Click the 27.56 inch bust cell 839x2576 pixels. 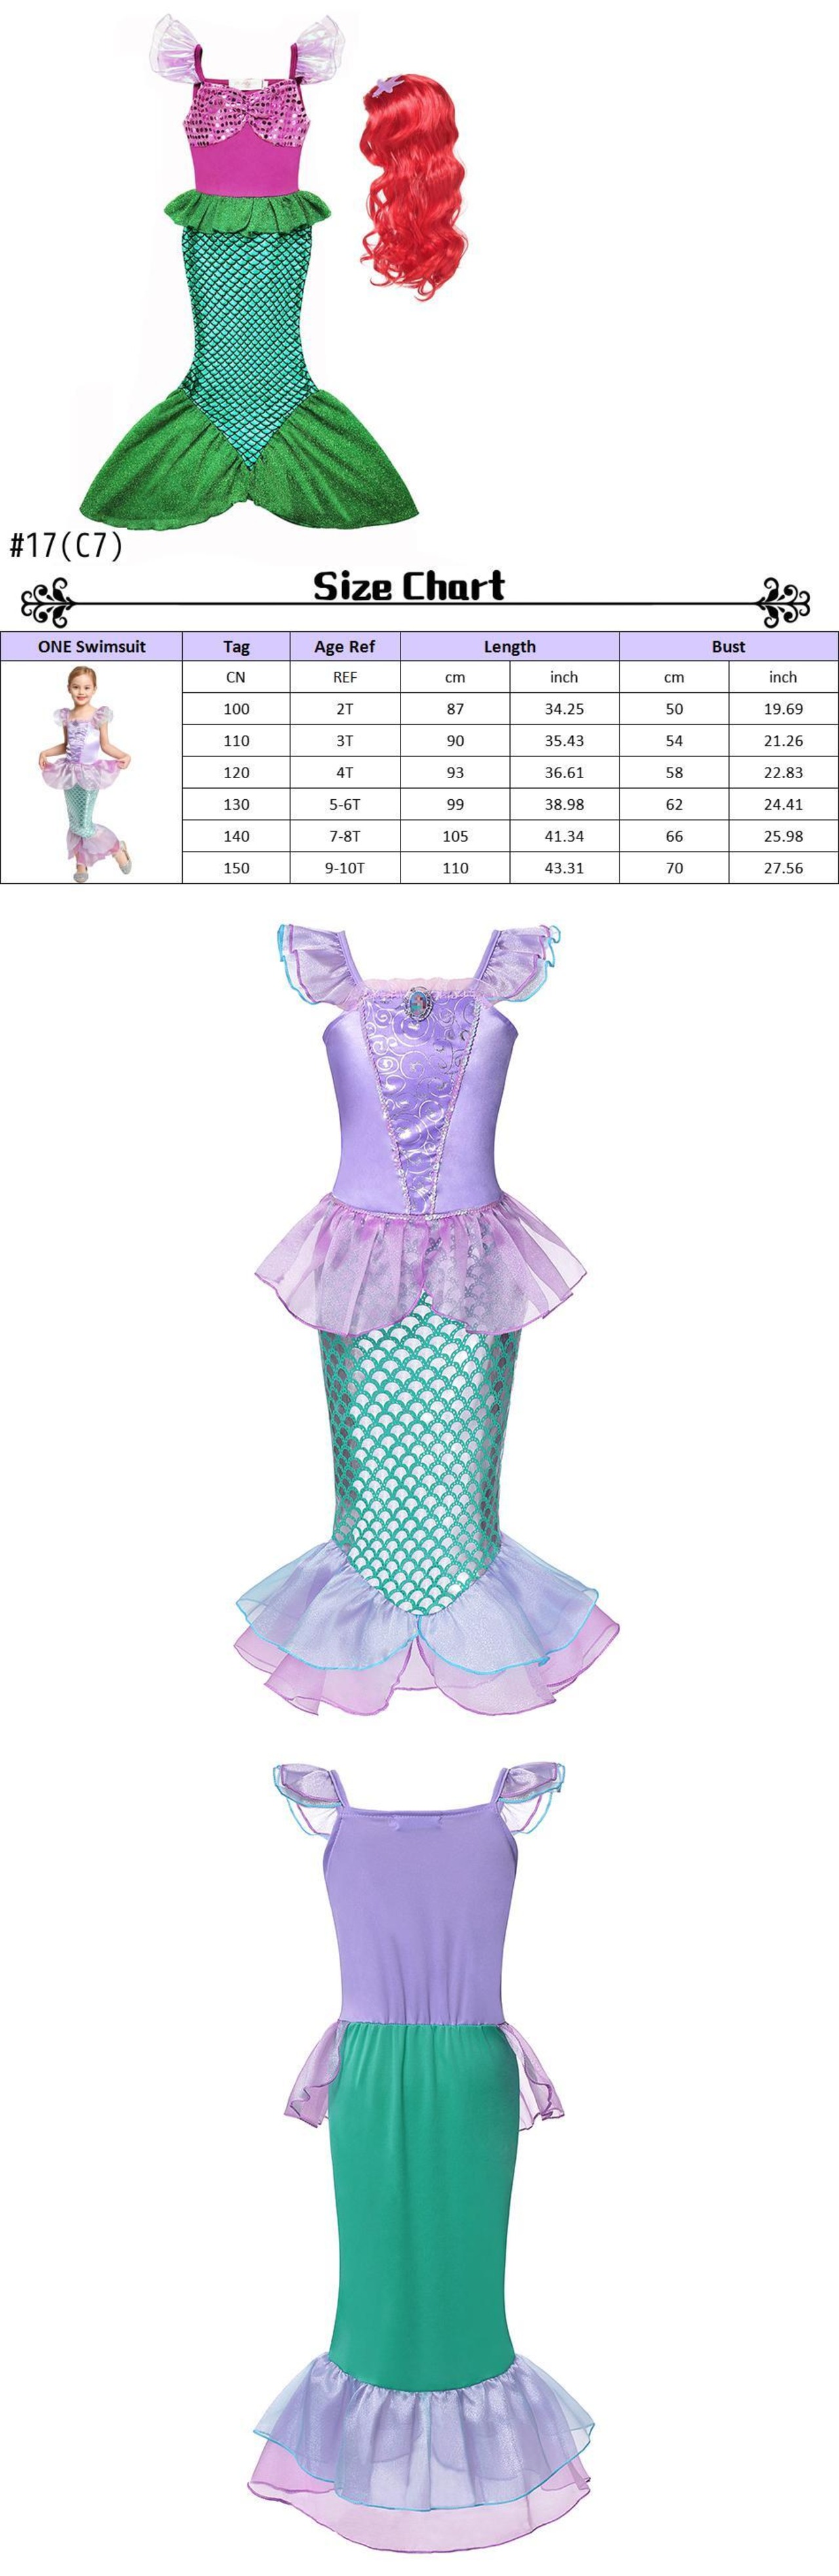point(783,868)
